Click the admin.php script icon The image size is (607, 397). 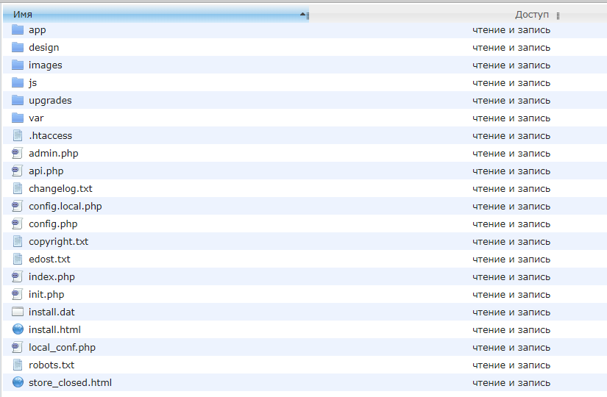click(x=18, y=153)
